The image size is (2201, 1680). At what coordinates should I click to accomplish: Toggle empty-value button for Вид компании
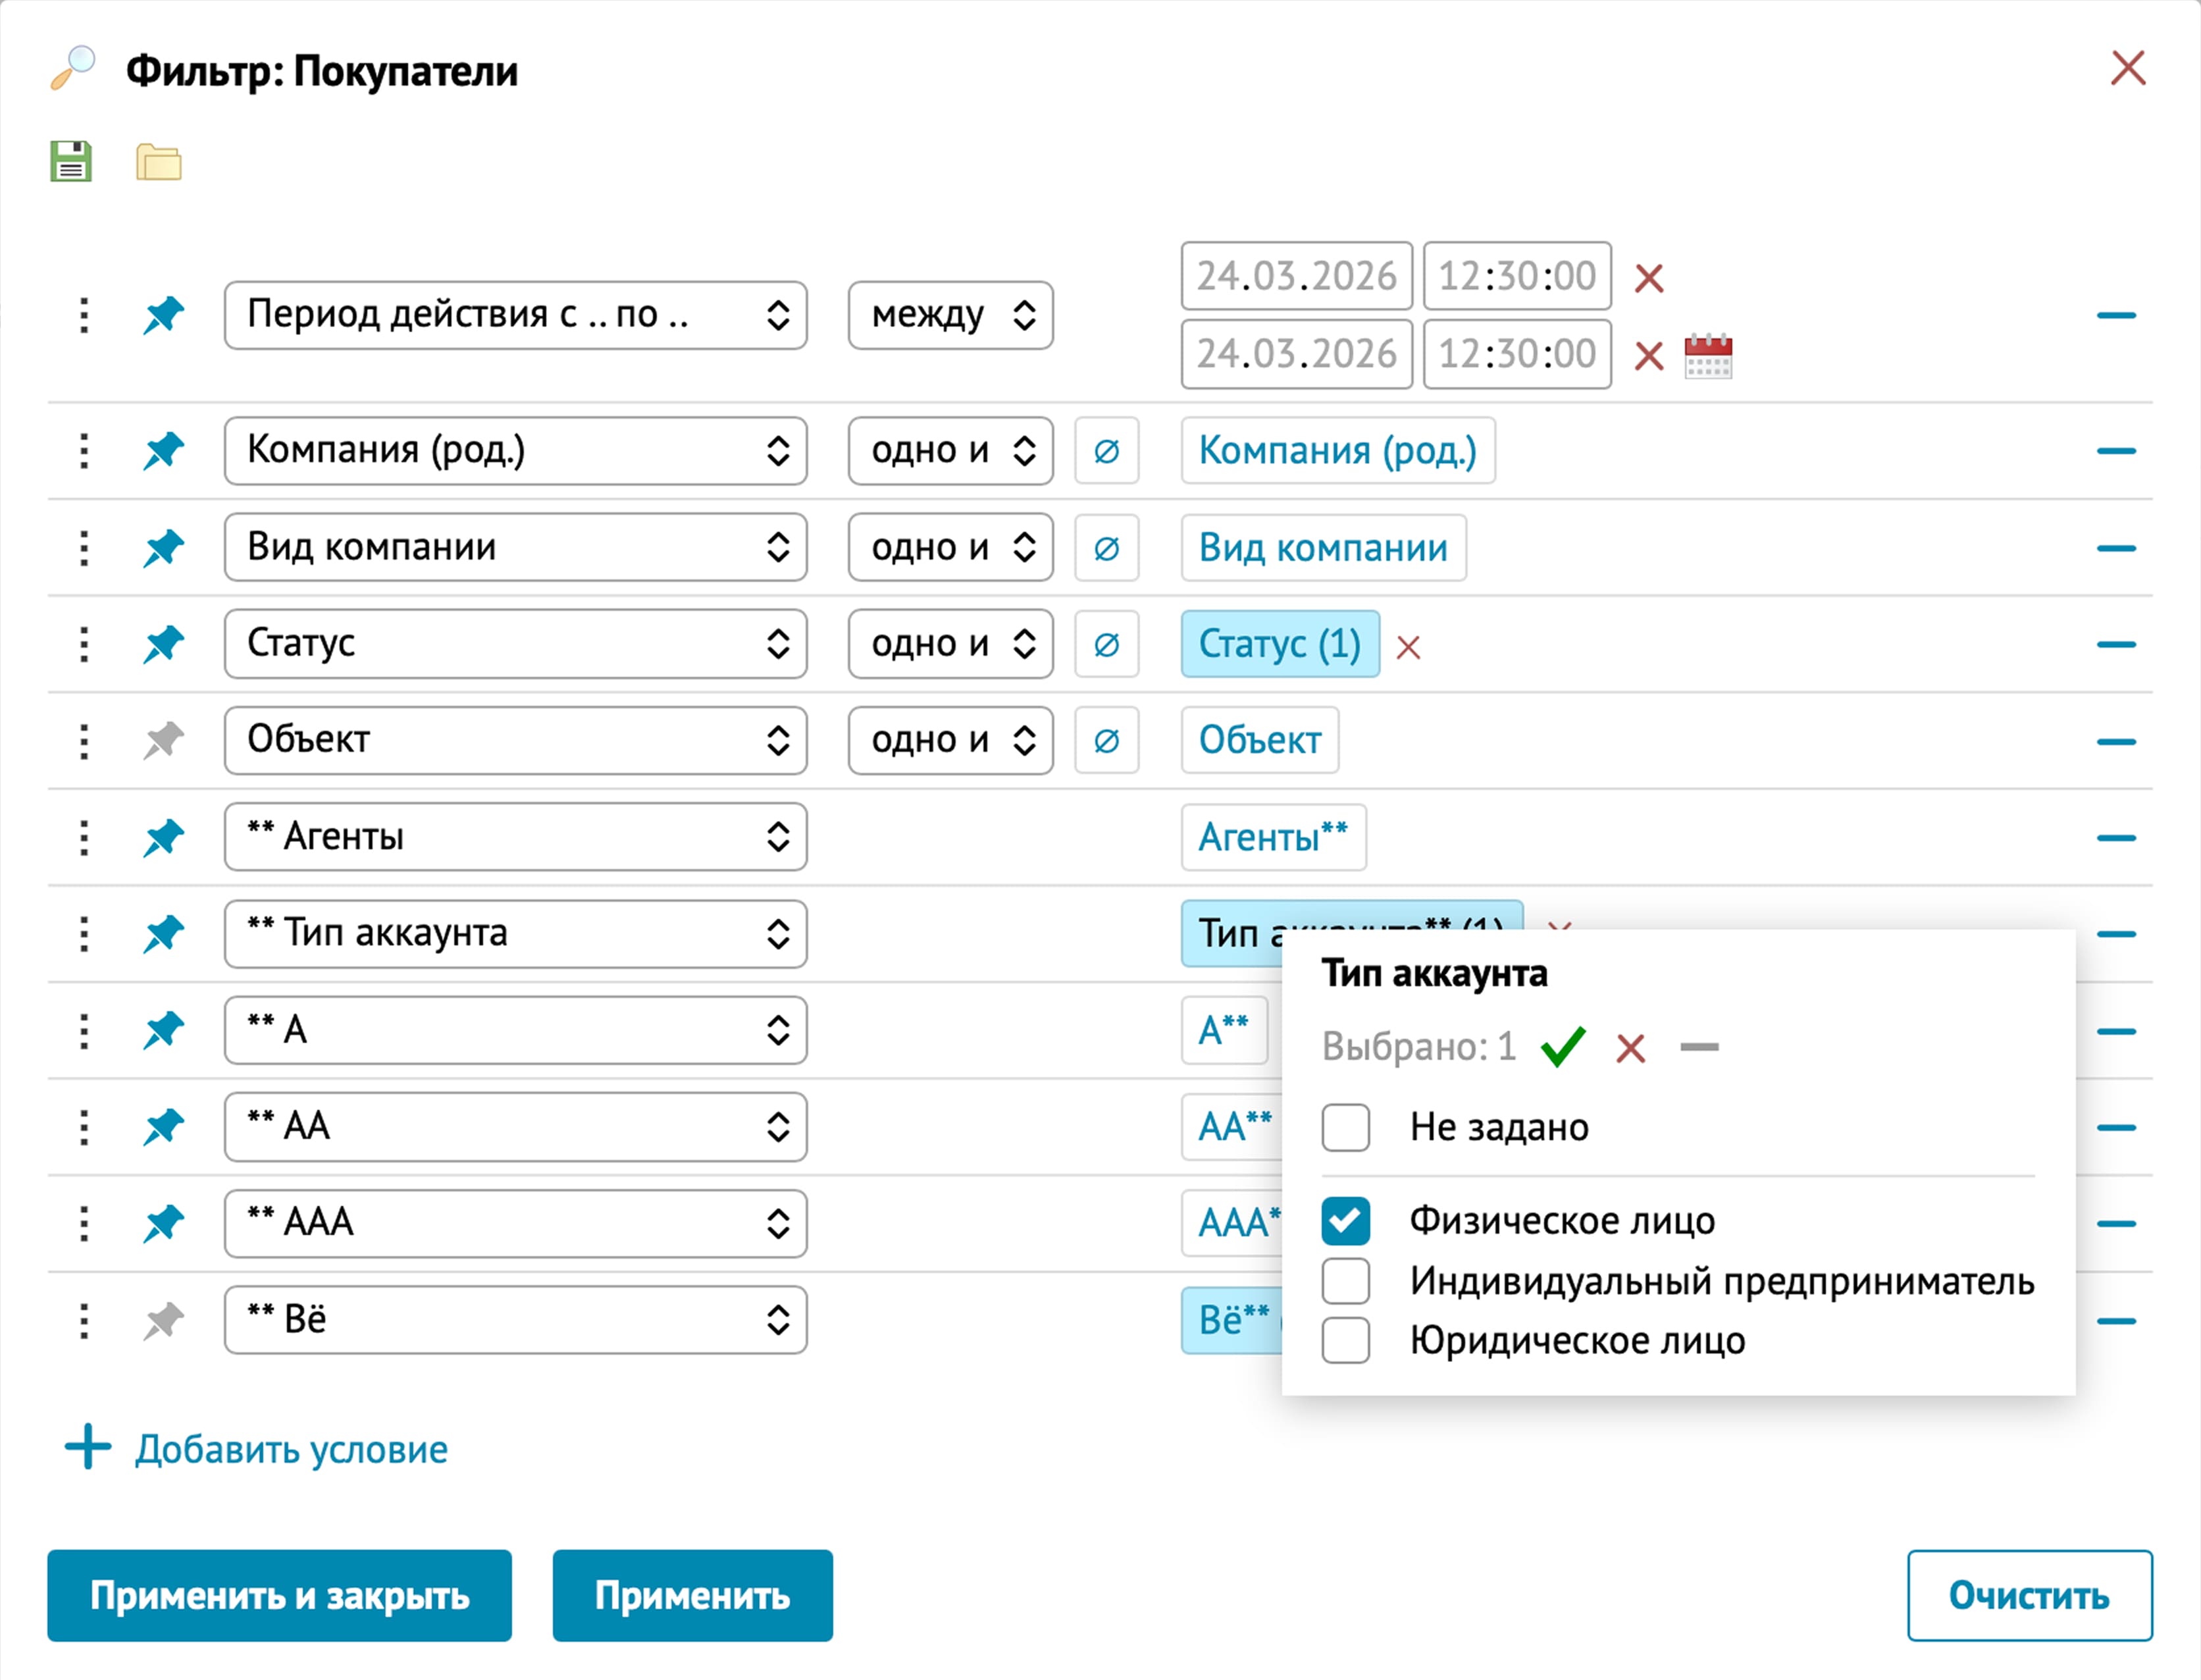[x=1106, y=548]
